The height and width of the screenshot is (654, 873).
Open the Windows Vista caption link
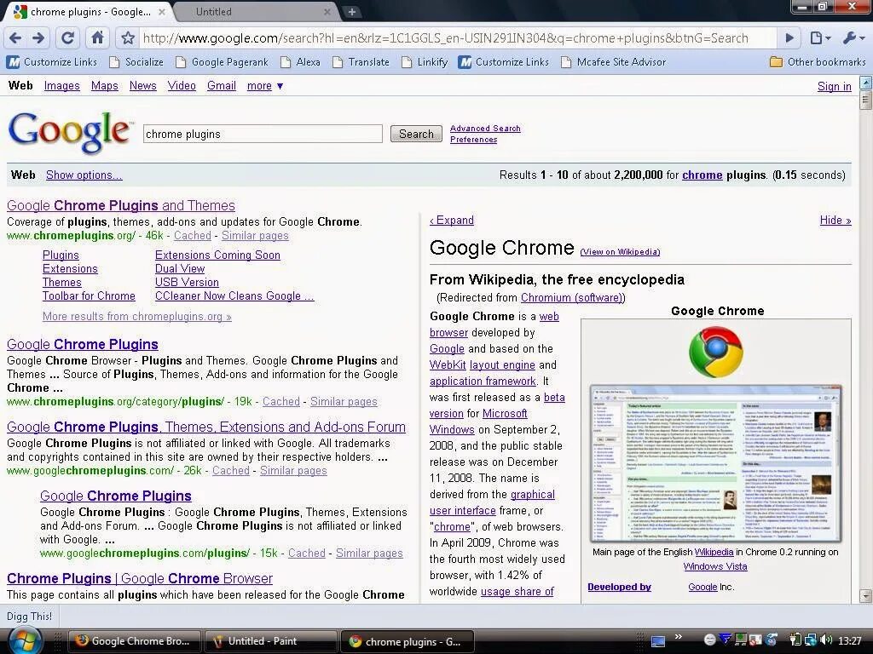pos(715,566)
